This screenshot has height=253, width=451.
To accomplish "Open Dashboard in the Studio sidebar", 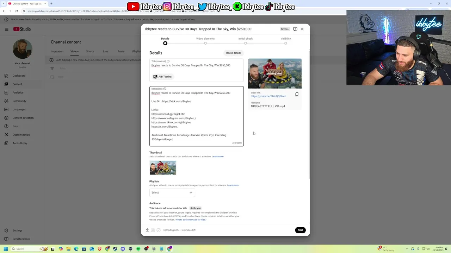I will [19, 76].
